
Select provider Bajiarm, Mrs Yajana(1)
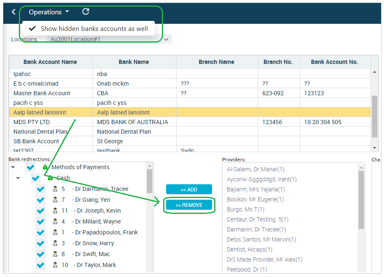[256, 189]
